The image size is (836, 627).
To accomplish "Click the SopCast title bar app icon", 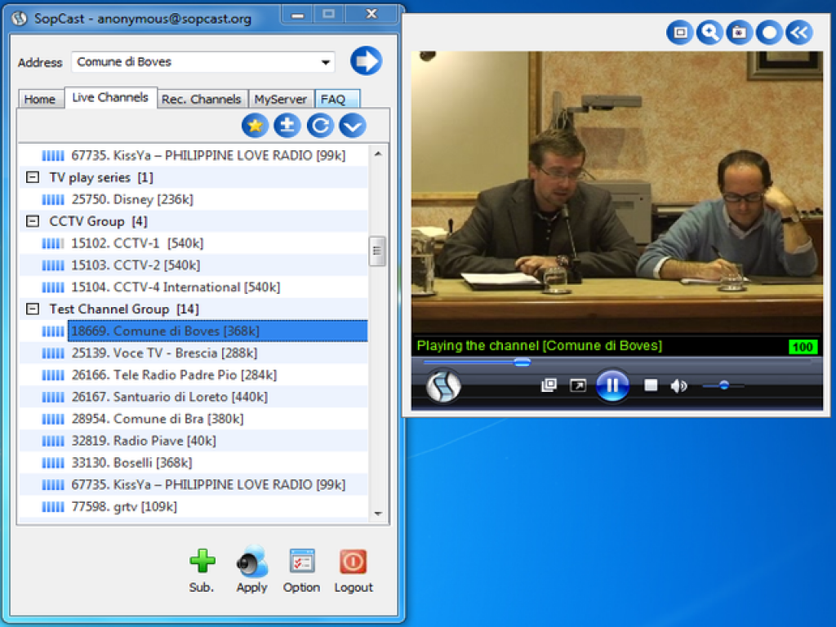I will (x=20, y=18).
